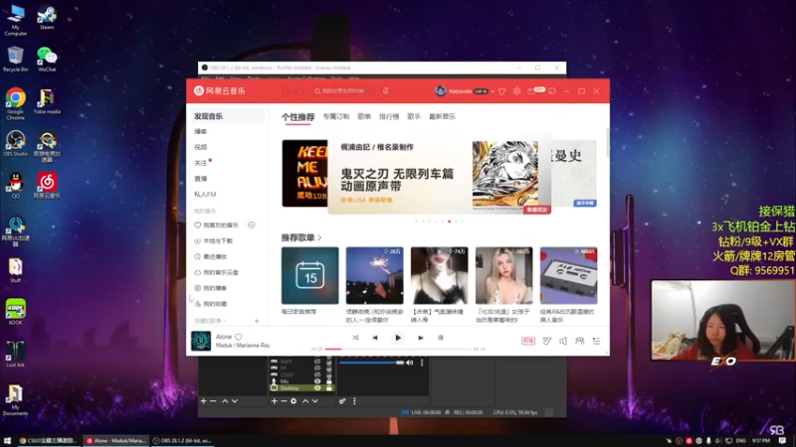Open the sound effects icon in player bar
796x447 pixels.
click(546, 341)
